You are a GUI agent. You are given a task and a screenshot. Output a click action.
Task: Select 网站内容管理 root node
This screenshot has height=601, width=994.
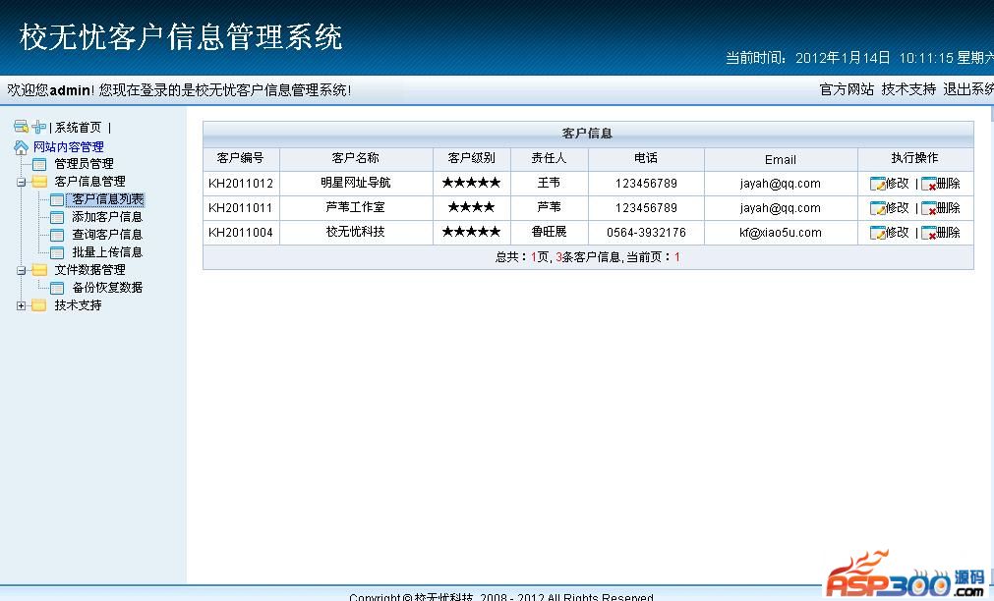point(69,147)
